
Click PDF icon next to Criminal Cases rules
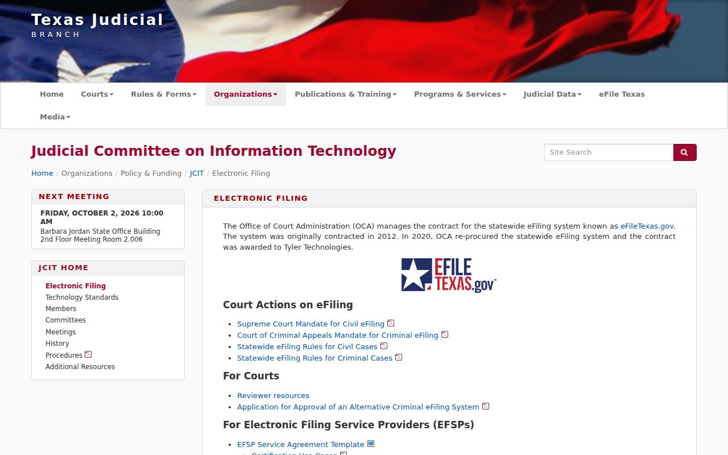pos(399,357)
